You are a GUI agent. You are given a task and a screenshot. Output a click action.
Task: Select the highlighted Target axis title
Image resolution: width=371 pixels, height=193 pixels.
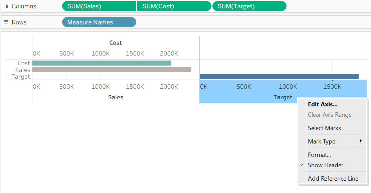(283, 97)
